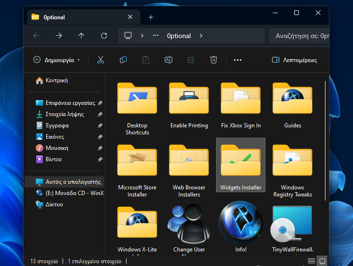The image size is (353, 266).
Task: Select the Guides folder
Action: click(x=292, y=105)
